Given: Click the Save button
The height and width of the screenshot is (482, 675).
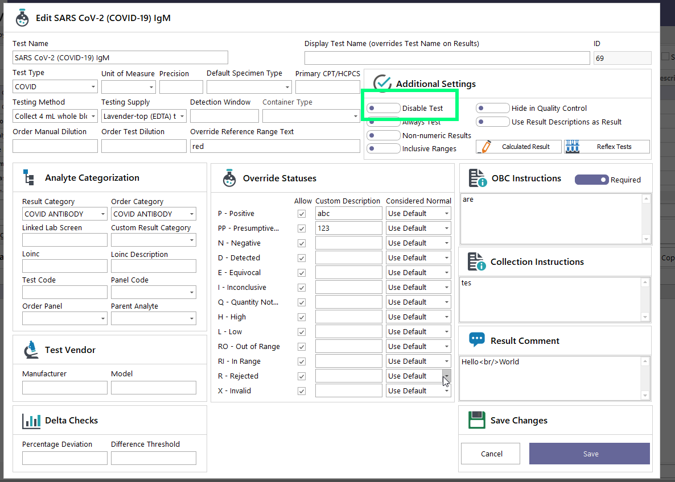Looking at the screenshot, I should tap(589, 454).
